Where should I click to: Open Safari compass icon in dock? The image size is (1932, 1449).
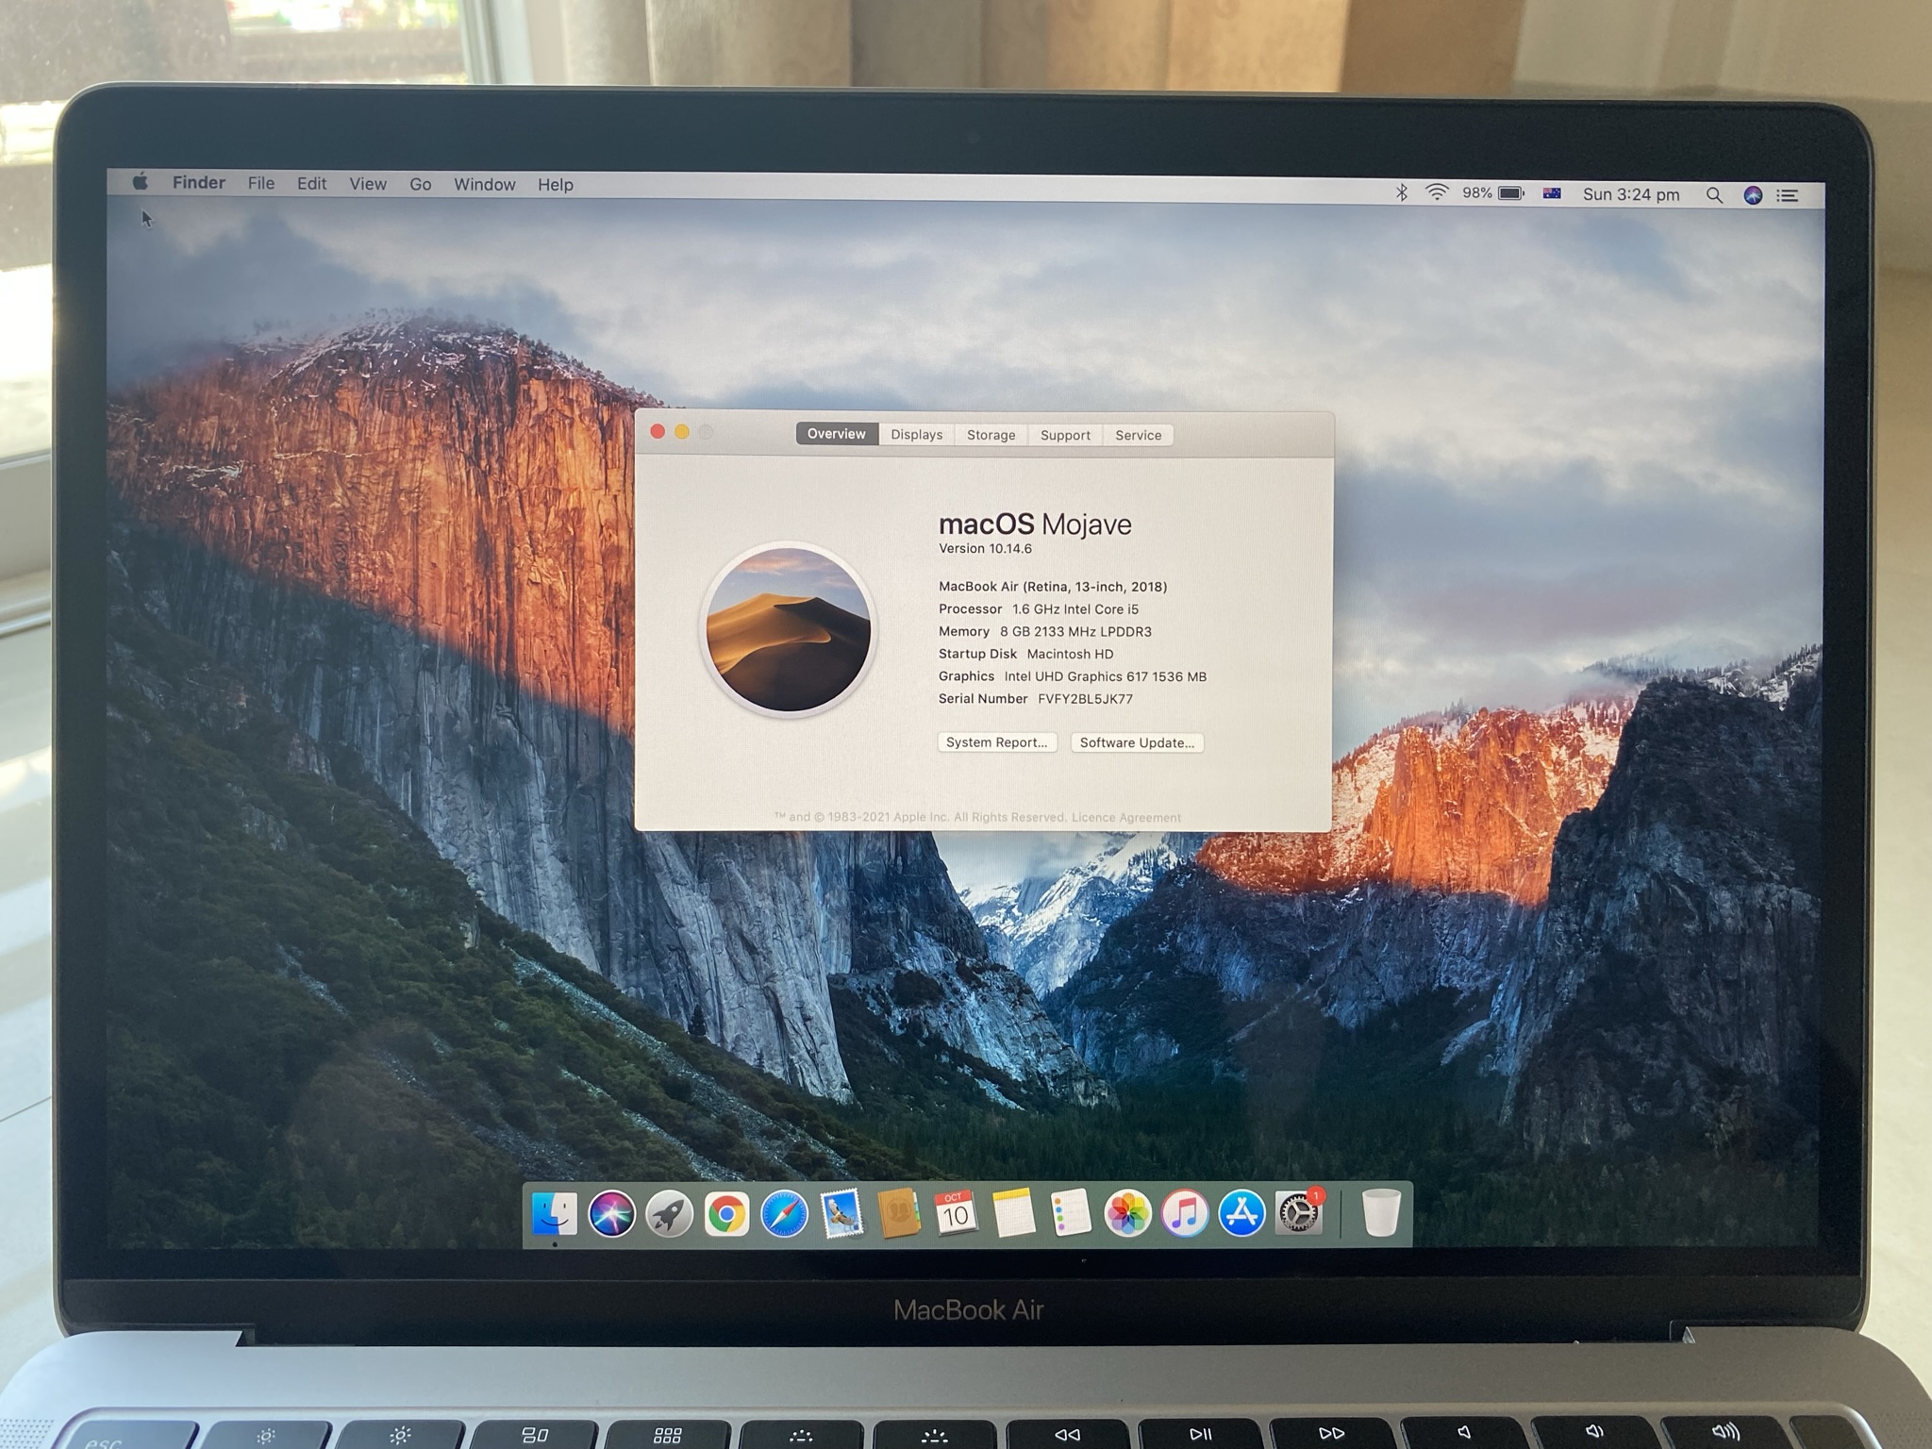(x=784, y=1214)
